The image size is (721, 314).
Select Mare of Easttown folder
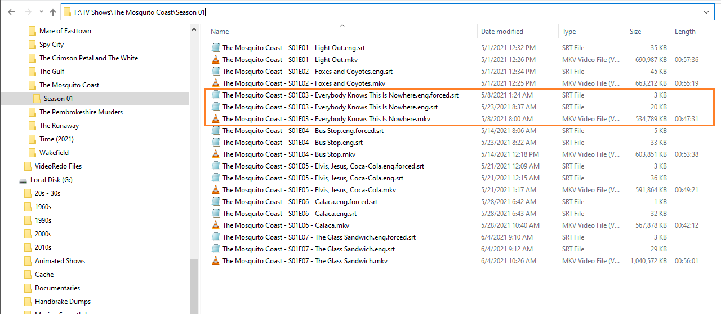pos(65,31)
